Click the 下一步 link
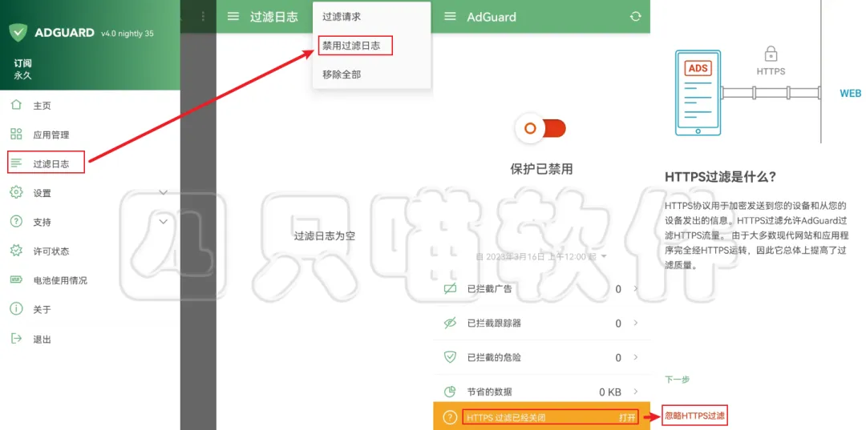866x430 pixels. [677, 380]
